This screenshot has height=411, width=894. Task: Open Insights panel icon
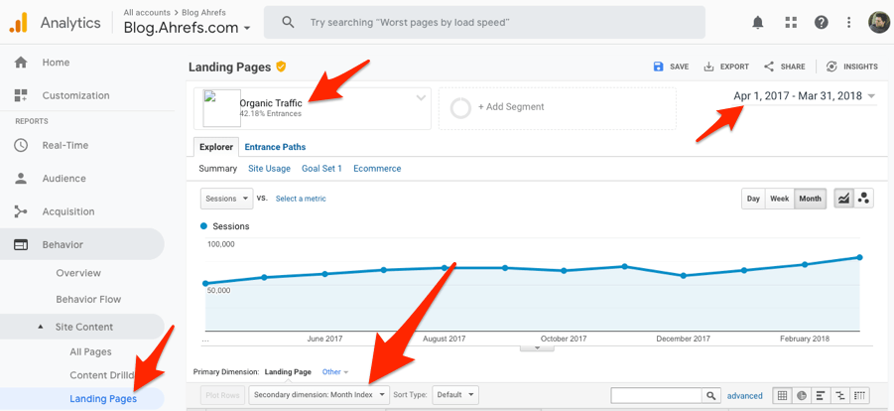coord(852,67)
